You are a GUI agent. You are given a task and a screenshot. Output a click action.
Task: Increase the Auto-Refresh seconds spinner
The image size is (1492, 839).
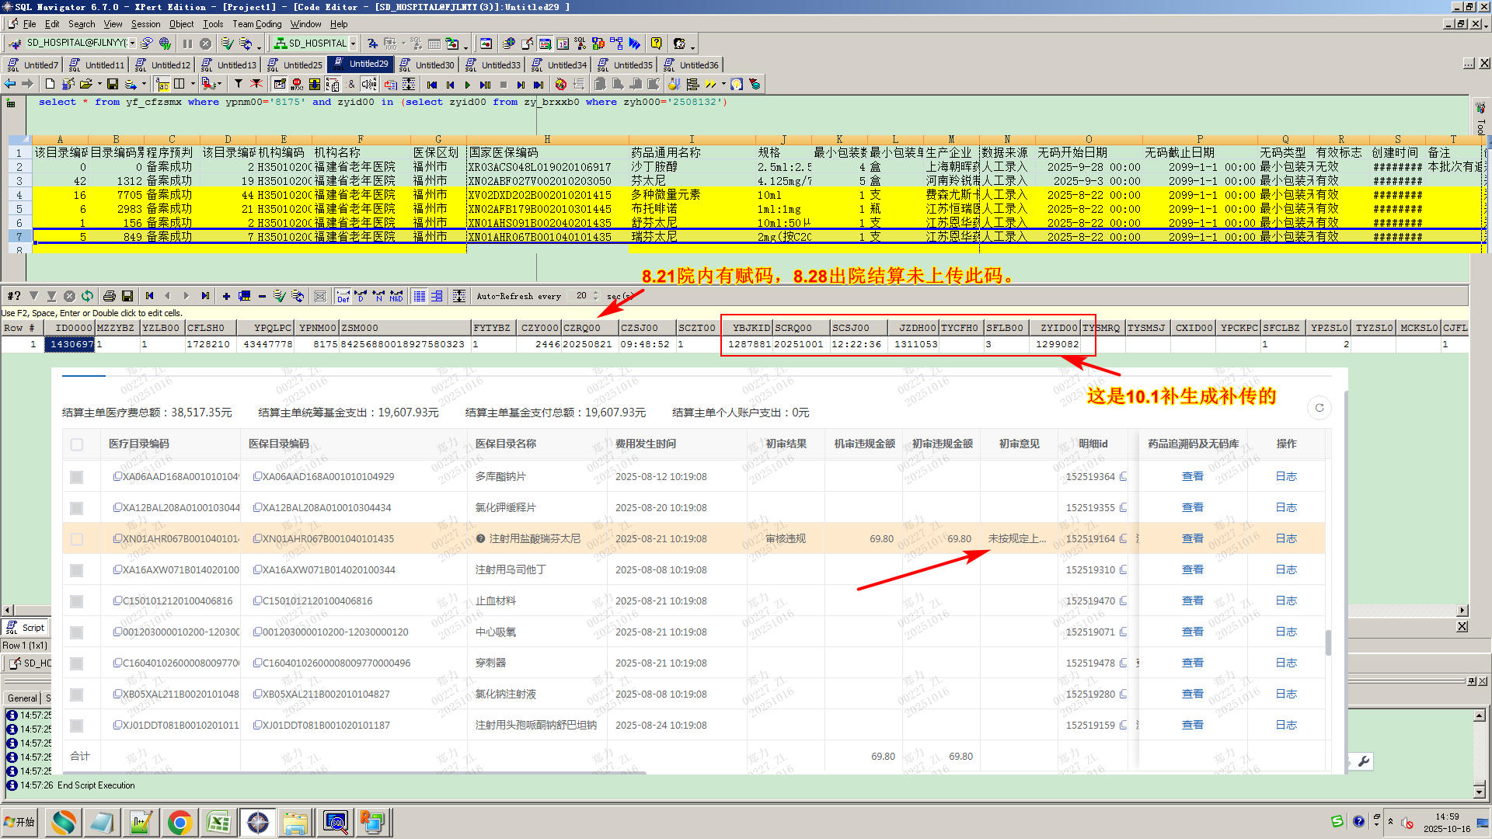(x=596, y=293)
